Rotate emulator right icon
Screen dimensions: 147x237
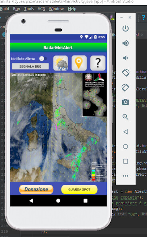(125, 87)
